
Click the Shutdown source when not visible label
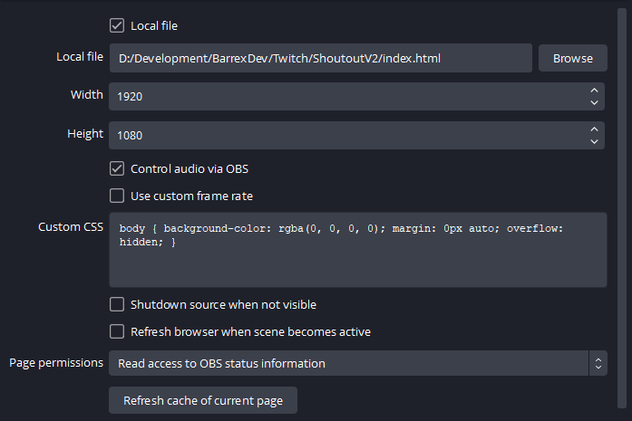(223, 305)
